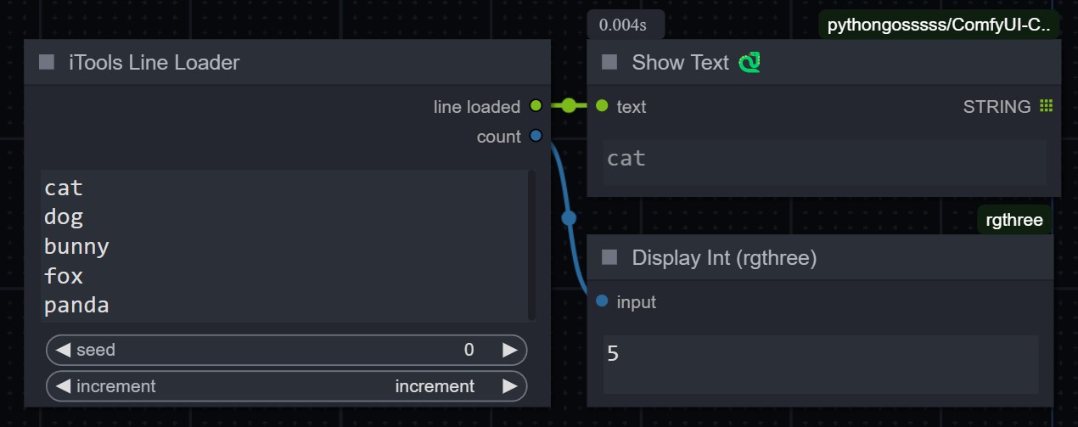Click the 'STRING' output label
The height and width of the screenshot is (427, 1078).
[997, 107]
